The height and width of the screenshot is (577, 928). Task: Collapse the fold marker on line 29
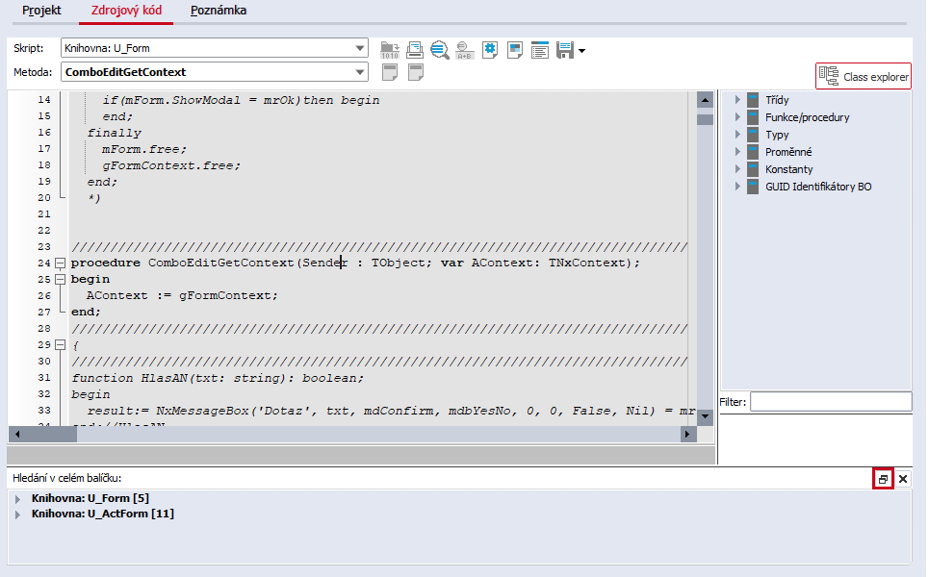(x=60, y=344)
